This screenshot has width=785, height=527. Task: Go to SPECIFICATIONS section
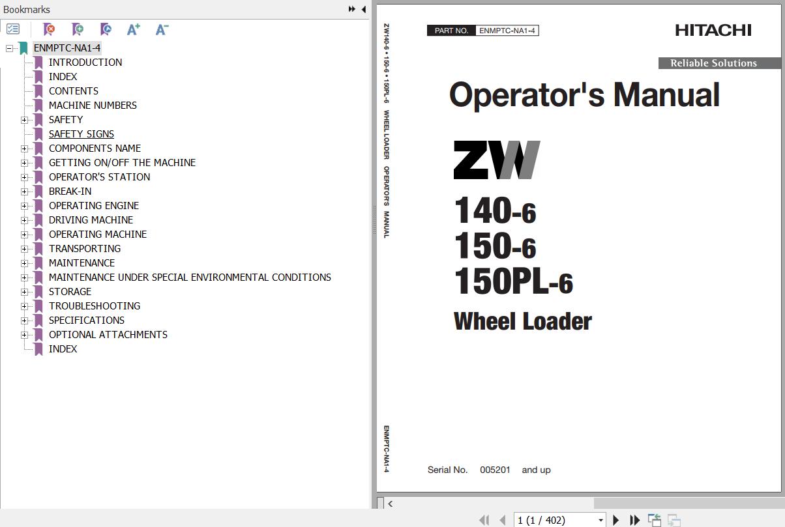pos(87,320)
